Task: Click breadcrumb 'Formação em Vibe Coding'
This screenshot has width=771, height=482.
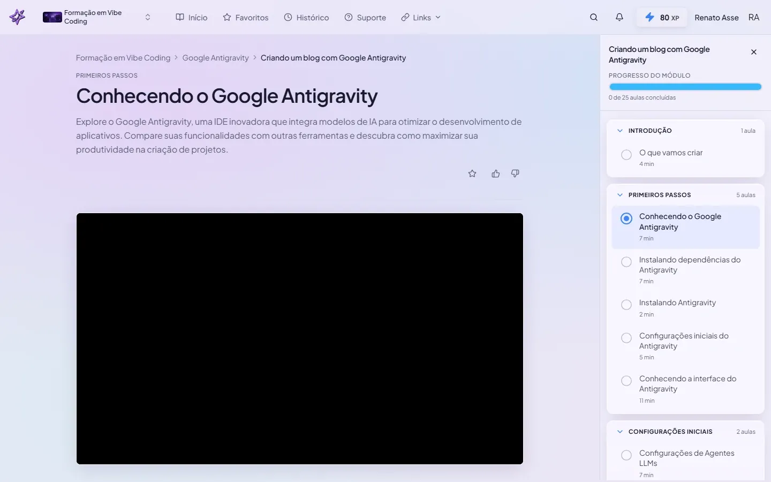Action: click(x=123, y=58)
